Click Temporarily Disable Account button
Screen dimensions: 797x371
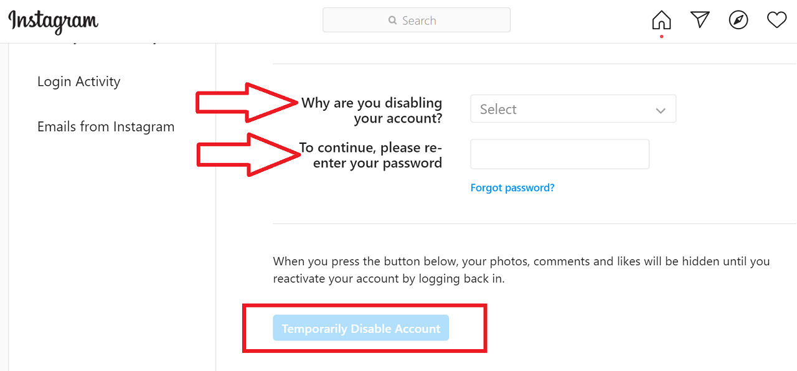[x=361, y=328]
